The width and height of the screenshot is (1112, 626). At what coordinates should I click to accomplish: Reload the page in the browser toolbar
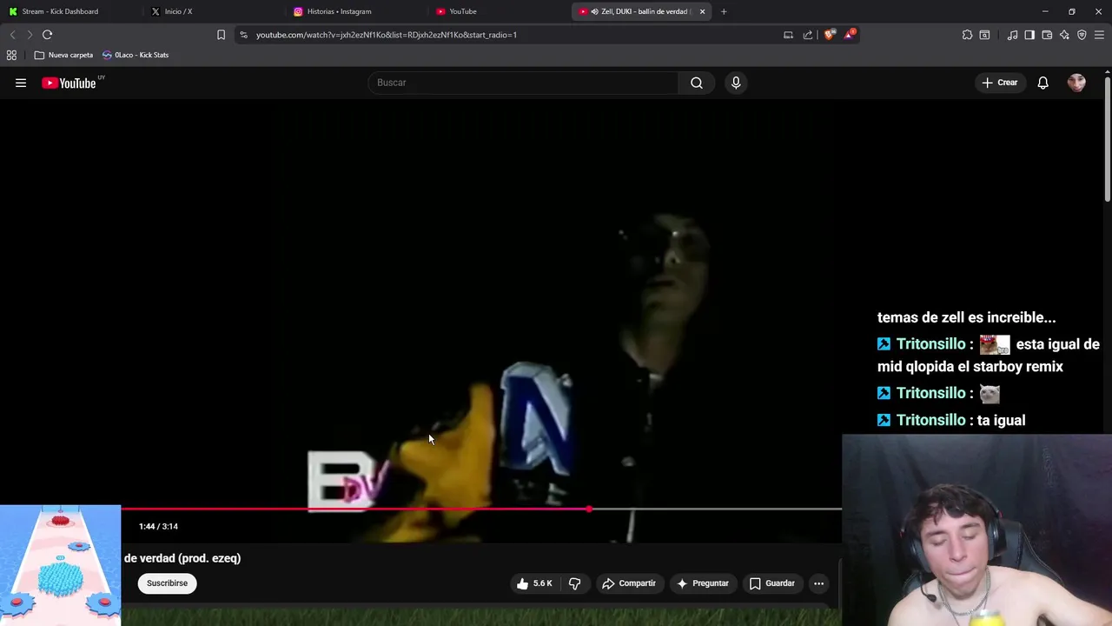(x=48, y=35)
